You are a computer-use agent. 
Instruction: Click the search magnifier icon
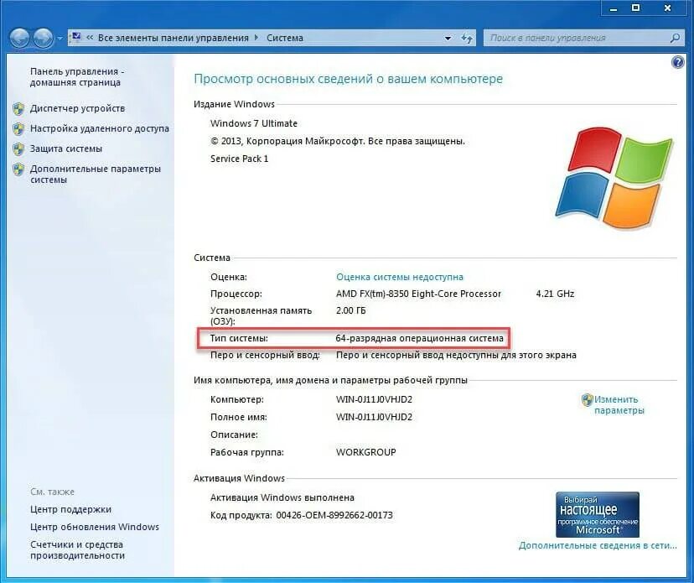click(675, 38)
